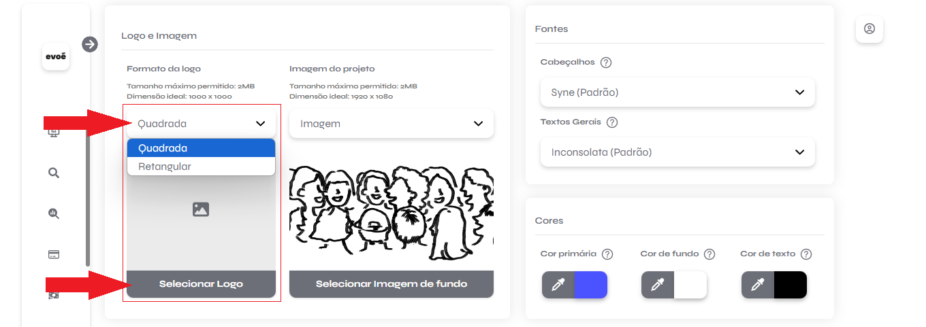The image size is (926, 327).
Task: Click help icon beside Cor primária
Action: 607,254
